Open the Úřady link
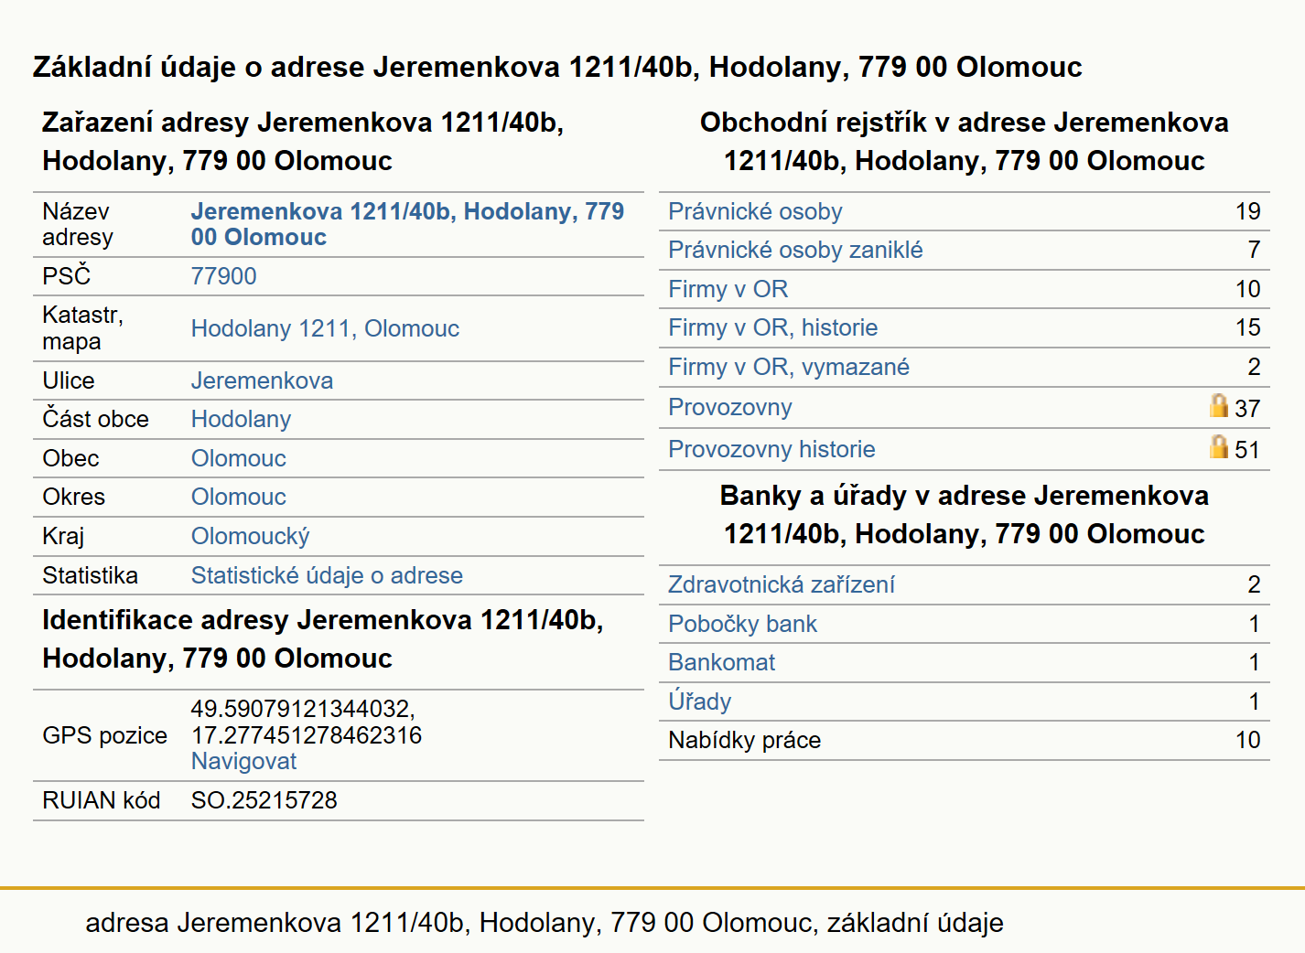Image resolution: width=1305 pixels, height=953 pixels. 699,701
